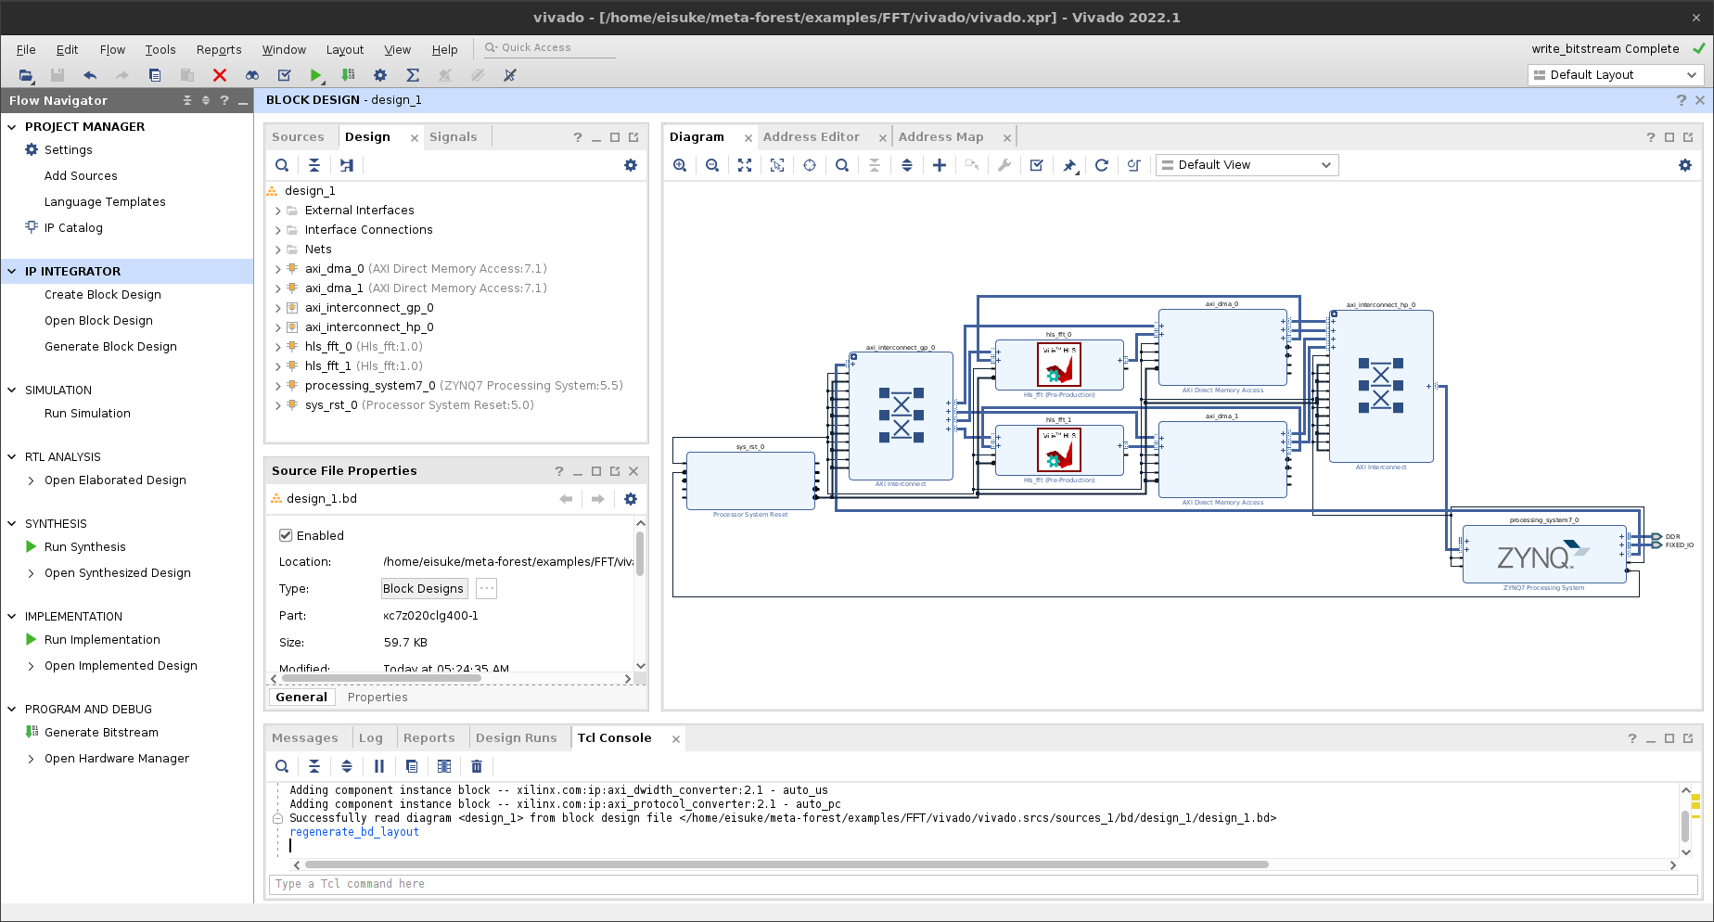Open the IP Catalog

[x=73, y=228]
